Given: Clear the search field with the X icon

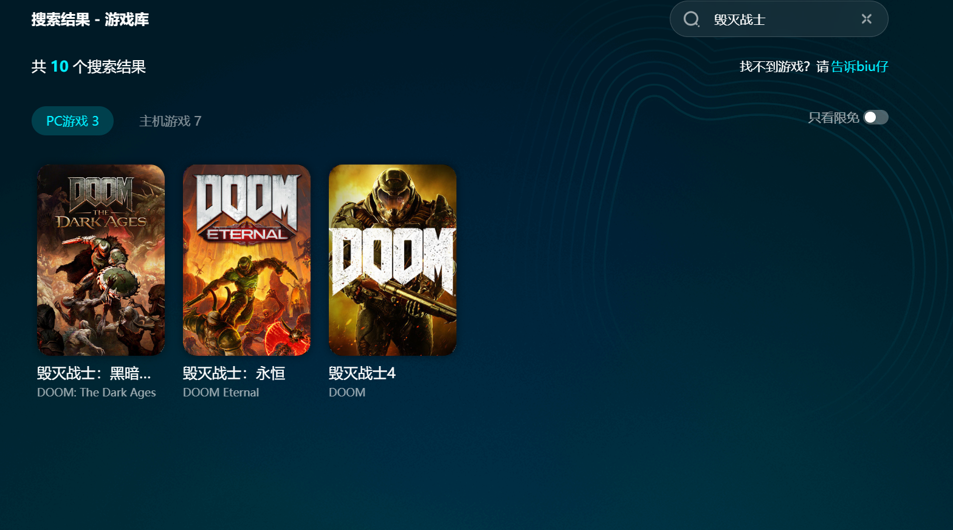Looking at the screenshot, I should click(867, 19).
